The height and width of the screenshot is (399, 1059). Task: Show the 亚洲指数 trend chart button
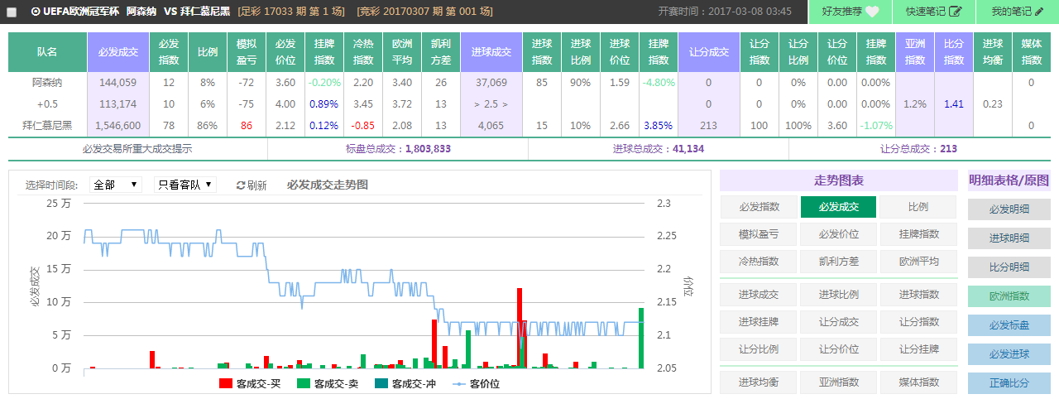coord(838,382)
